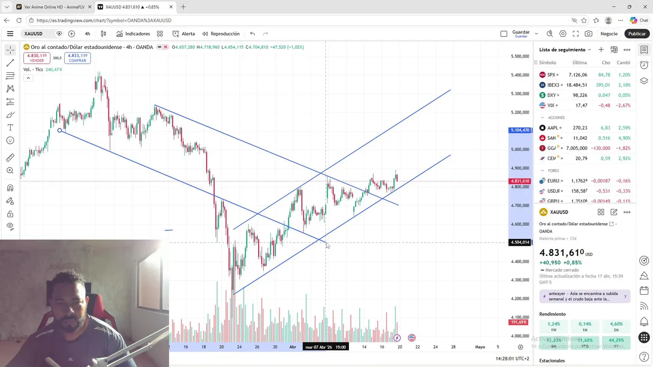Toggle lock all drawings
This screenshot has height=367, width=653.
click(x=10, y=214)
